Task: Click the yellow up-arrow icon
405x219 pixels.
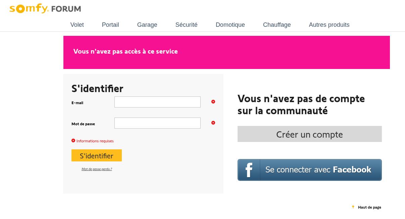Action: pyautogui.click(x=353, y=207)
